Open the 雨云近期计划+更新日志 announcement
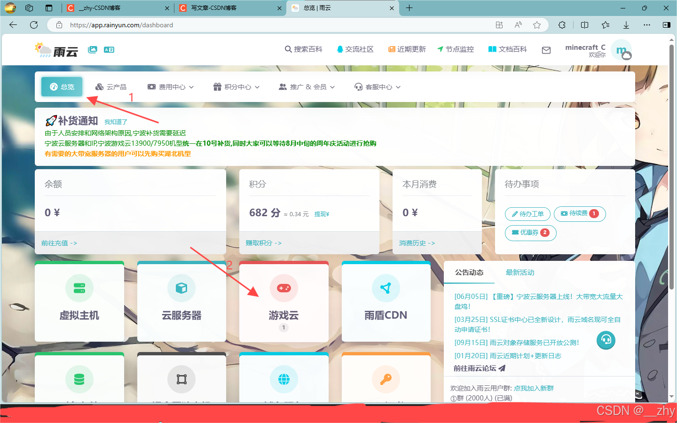The height and width of the screenshot is (423, 677). point(508,356)
